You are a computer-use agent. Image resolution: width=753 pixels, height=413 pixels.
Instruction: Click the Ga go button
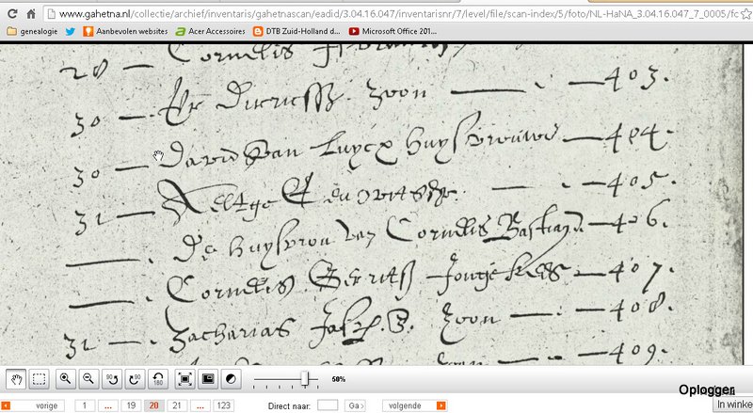[355, 405]
